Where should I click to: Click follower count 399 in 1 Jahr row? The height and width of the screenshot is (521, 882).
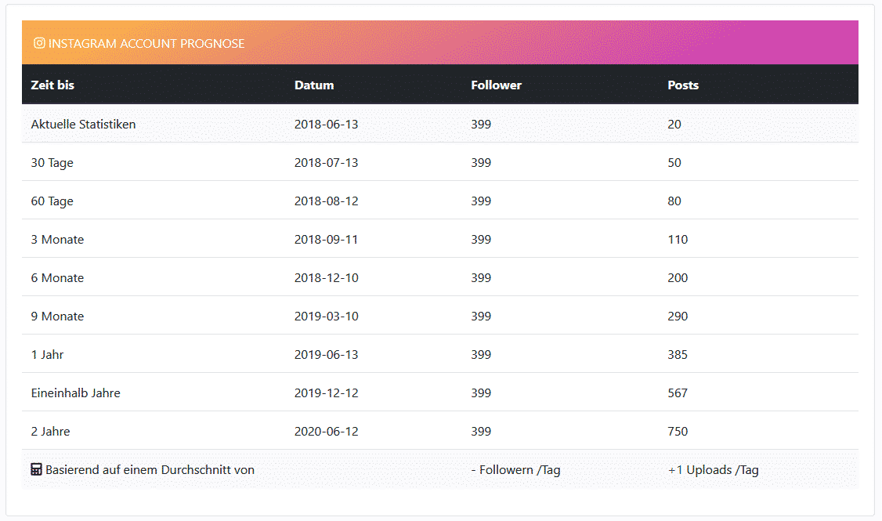tap(481, 354)
